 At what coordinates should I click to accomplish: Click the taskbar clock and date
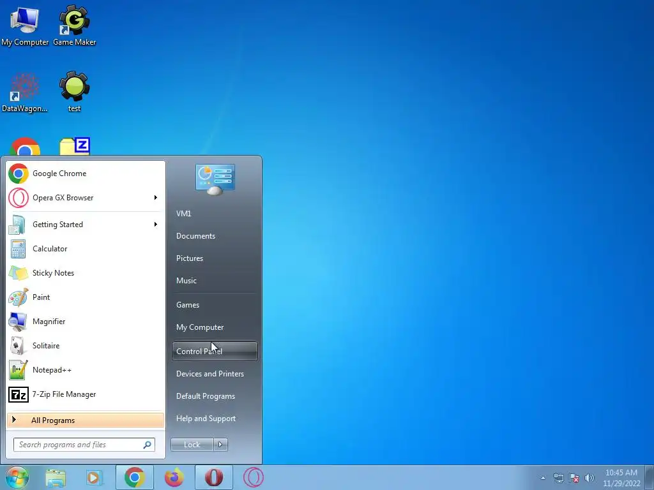click(621, 478)
